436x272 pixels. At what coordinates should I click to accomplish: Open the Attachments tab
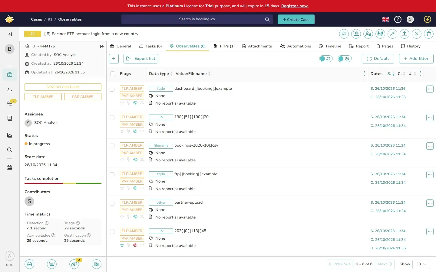(x=257, y=46)
